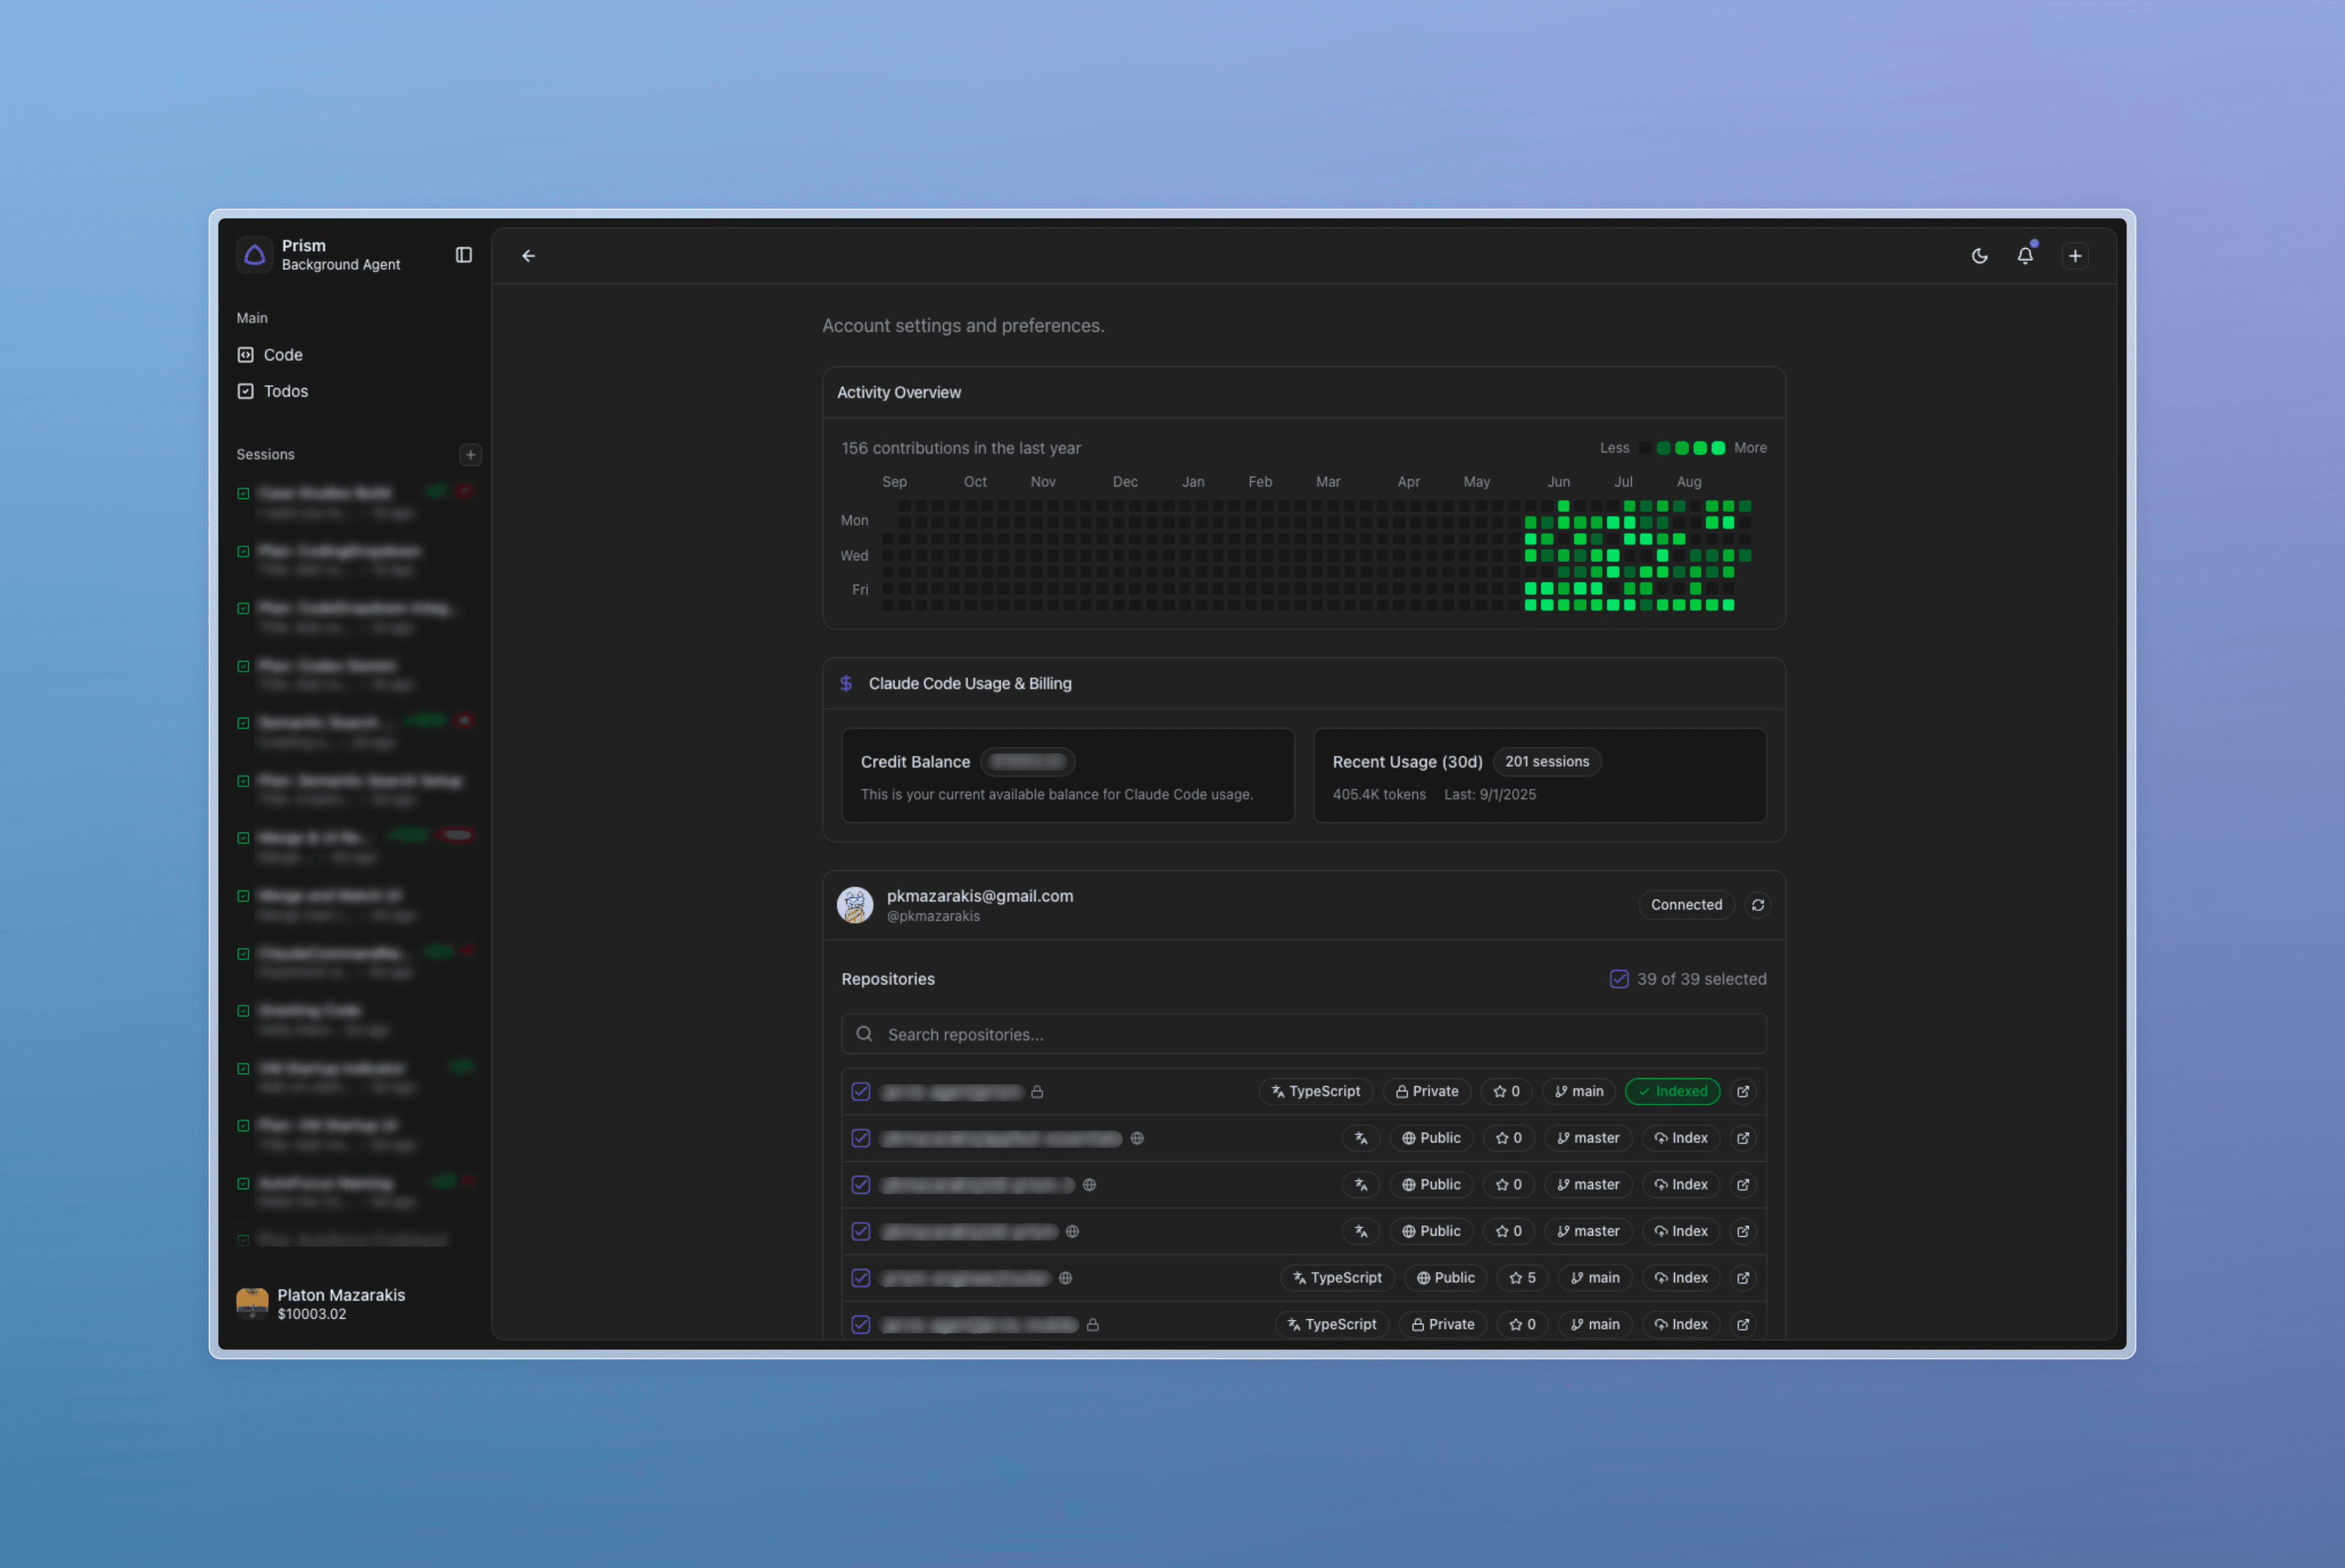Open Indexed repository external link icon
2345x1568 pixels.
(x=1743, y=1092)
